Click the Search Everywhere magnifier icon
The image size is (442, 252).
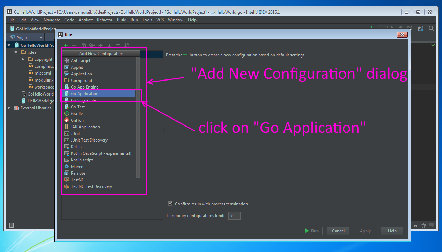pyautogui.click(x=431, y=29)
